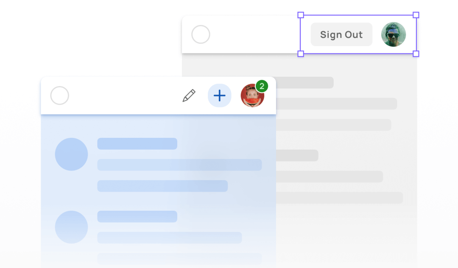Grab the top-left purple selection handle

click(301, 15)
